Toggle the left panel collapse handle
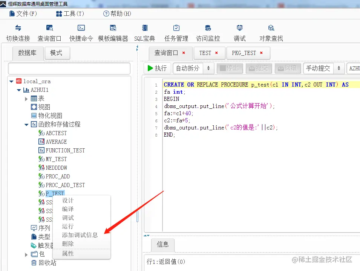360x271 pixels. point(137,48)
